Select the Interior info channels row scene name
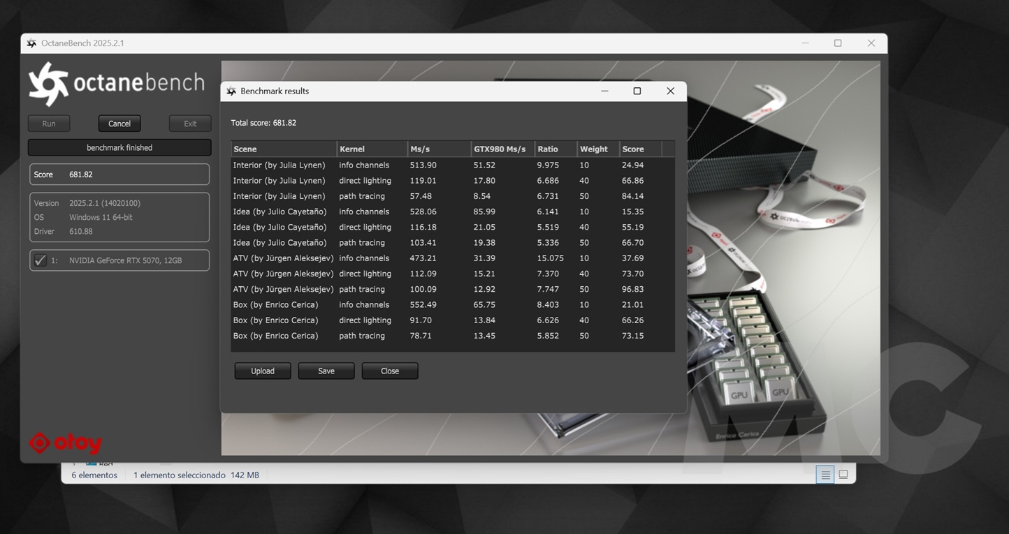 279,165
